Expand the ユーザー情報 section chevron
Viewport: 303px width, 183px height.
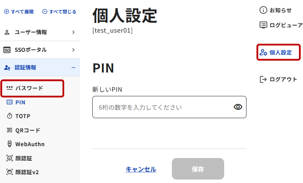pos(73,32)
